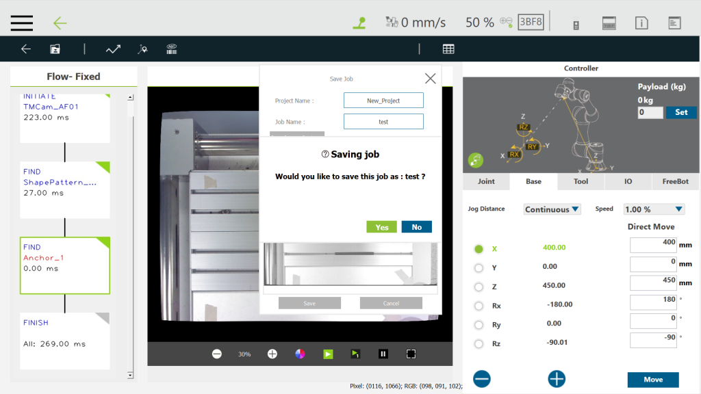Screen dimensions: 701x394
Task: Select the Rx axis radio button
Action: 479,306
